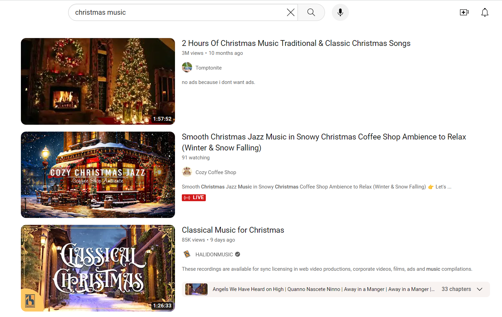Click the Cozy Coffee Shop channel avatar
The image size is (502, 317).
click(187, 172)
